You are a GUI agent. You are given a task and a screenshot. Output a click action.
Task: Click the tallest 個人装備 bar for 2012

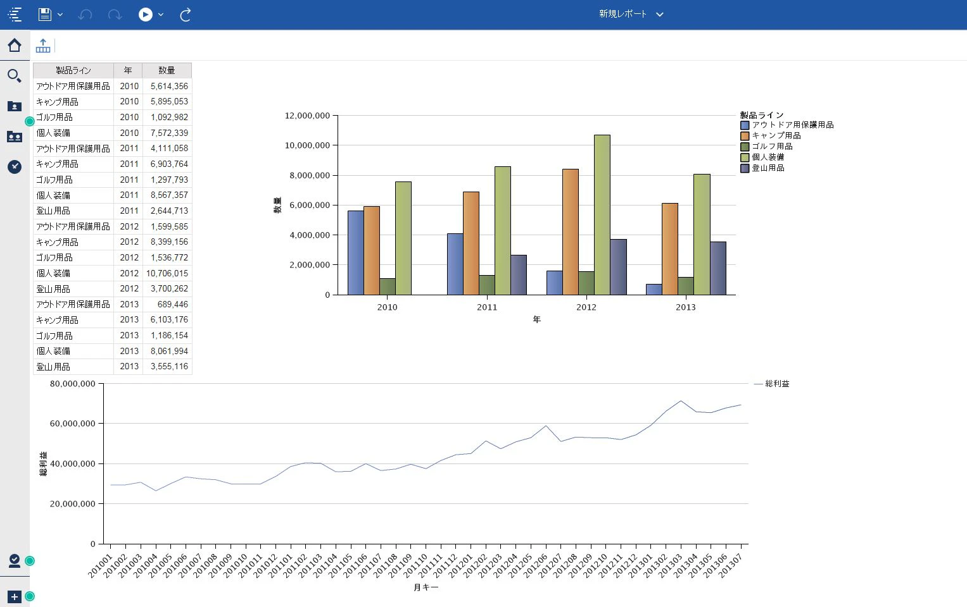[x=602, y=215]
